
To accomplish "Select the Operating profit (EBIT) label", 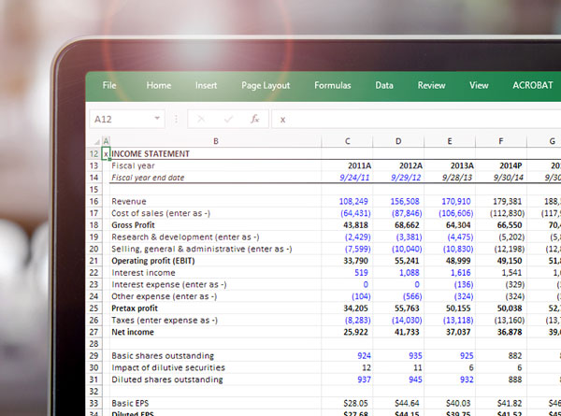I will pyautogui.click(x=216, y=261).
